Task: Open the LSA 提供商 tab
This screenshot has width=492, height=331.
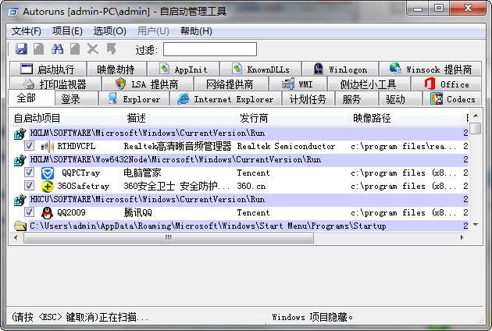Action: click(x=147, y=84)
